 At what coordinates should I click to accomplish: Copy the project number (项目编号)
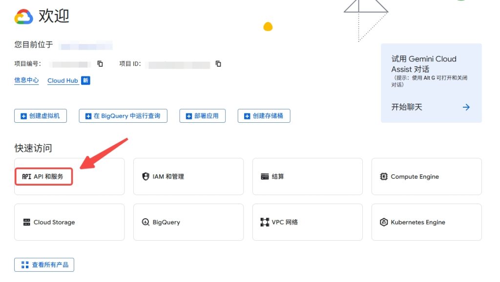tap(100, 64)
